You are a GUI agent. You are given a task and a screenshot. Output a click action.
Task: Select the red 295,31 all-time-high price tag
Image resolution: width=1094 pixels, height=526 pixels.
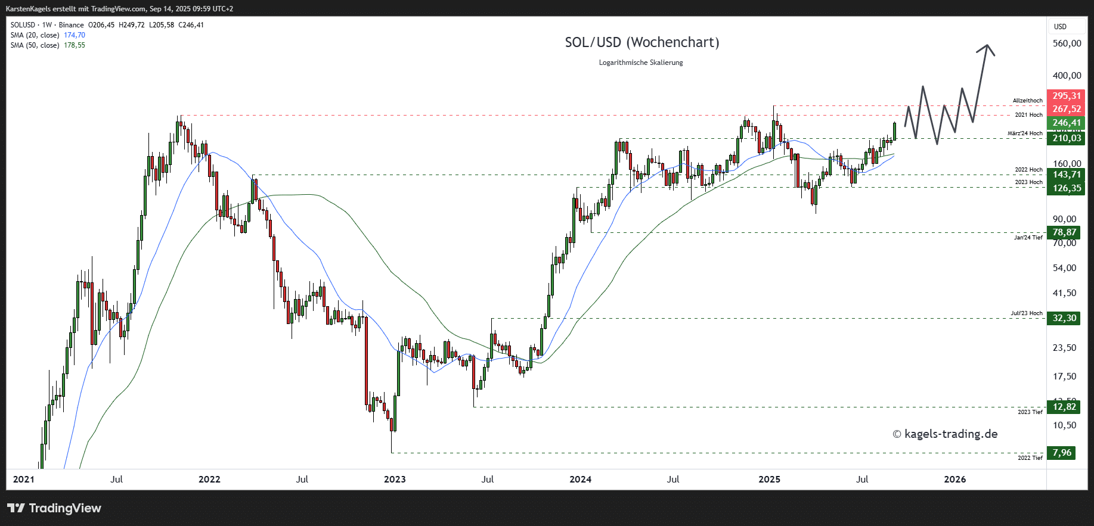tap(1066, 96)
